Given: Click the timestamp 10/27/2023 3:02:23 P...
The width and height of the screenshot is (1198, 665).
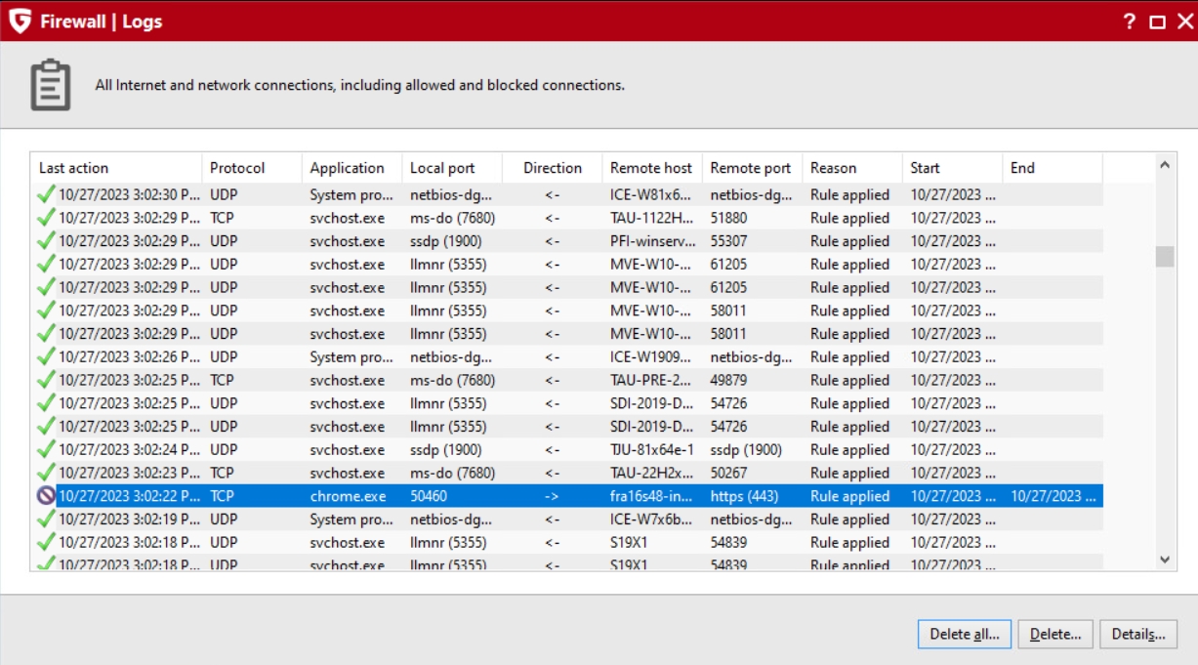Looking at the screenshot, I should [129, 473].
